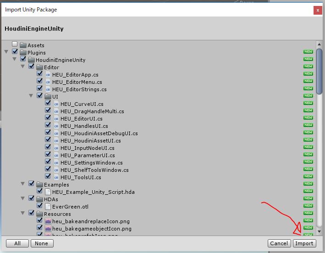Click the C# icon of HEU_EditorUI.cs
Image resolution: width=325 pixels, height=253 pixels.
click(56, 119)
